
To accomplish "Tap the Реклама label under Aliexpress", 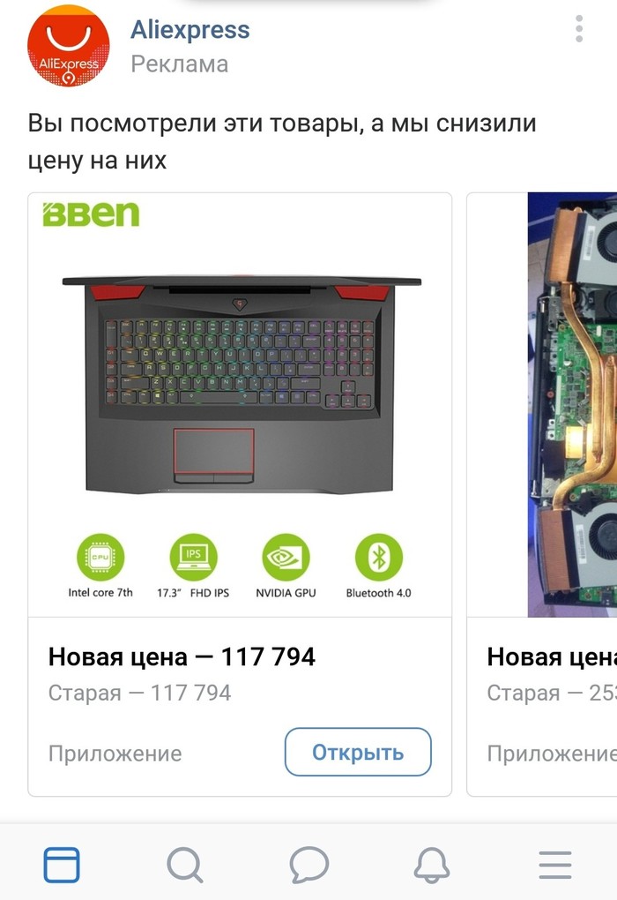I will pos(180,64).
